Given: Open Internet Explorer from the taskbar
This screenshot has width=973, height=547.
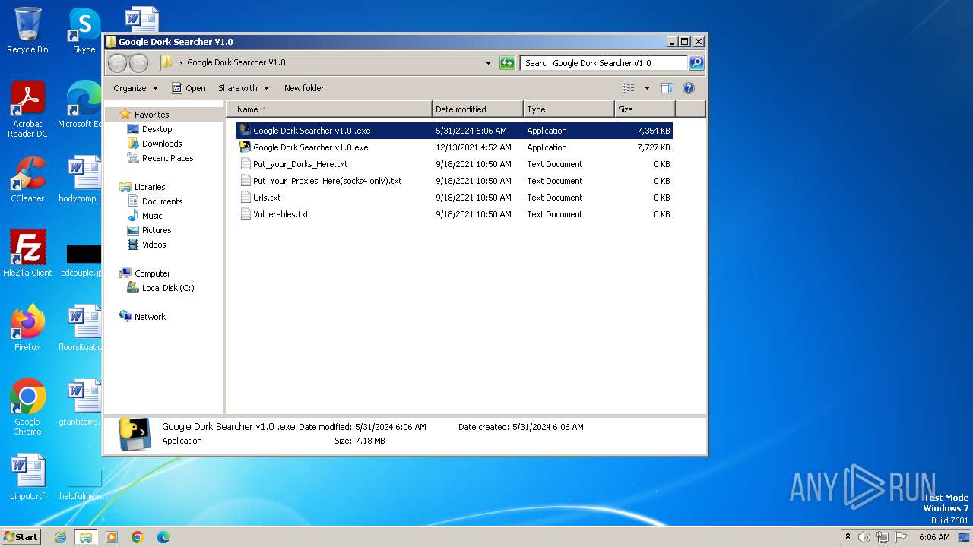Looking at the screenshot, I should coord(60,537).
